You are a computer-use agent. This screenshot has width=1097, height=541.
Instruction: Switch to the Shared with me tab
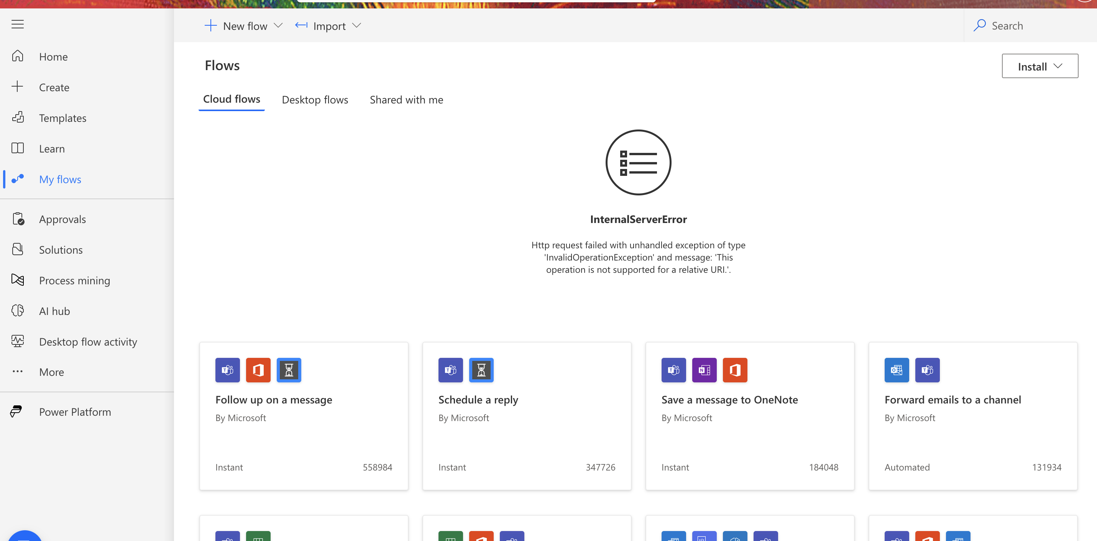click(406, 100)
